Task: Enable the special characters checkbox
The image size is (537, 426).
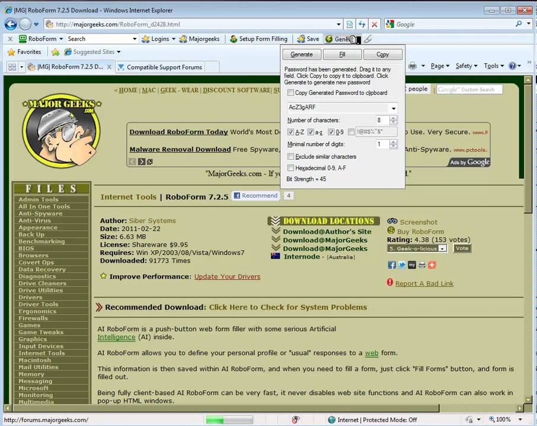Action: tap(351, 132)
